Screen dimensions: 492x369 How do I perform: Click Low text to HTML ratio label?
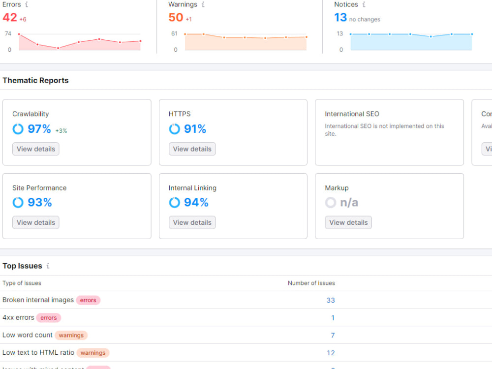[38, 353]
